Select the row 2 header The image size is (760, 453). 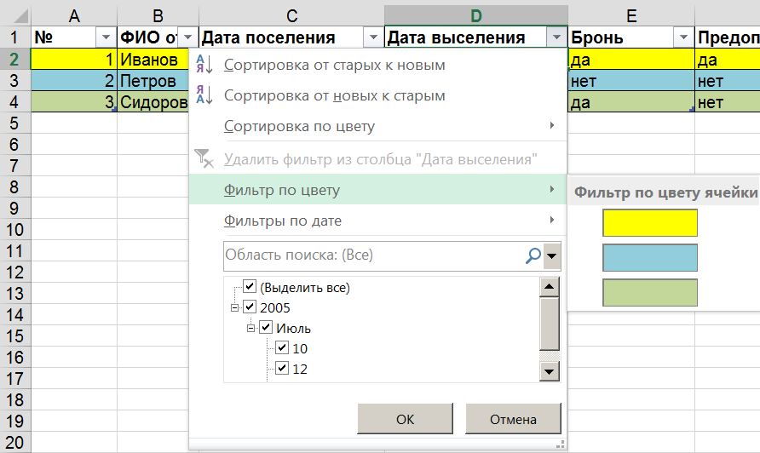[14, 59]
